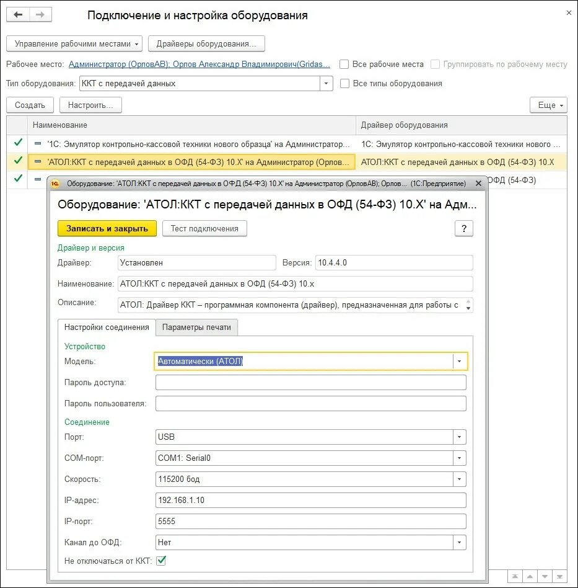Check the Все типы оборудования box
Image resolution: width=578 pixels, height=588 pixels.
344,83
